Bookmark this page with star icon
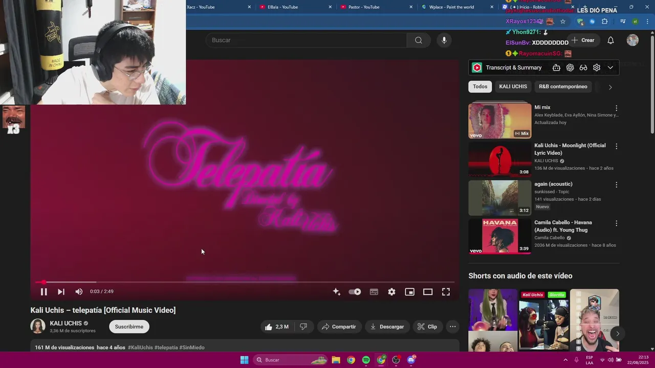The width and height of the screenshot is (655, 368). pos(563,21)
